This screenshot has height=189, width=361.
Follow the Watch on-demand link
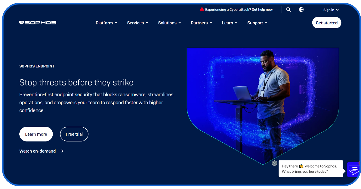[38, 151]
